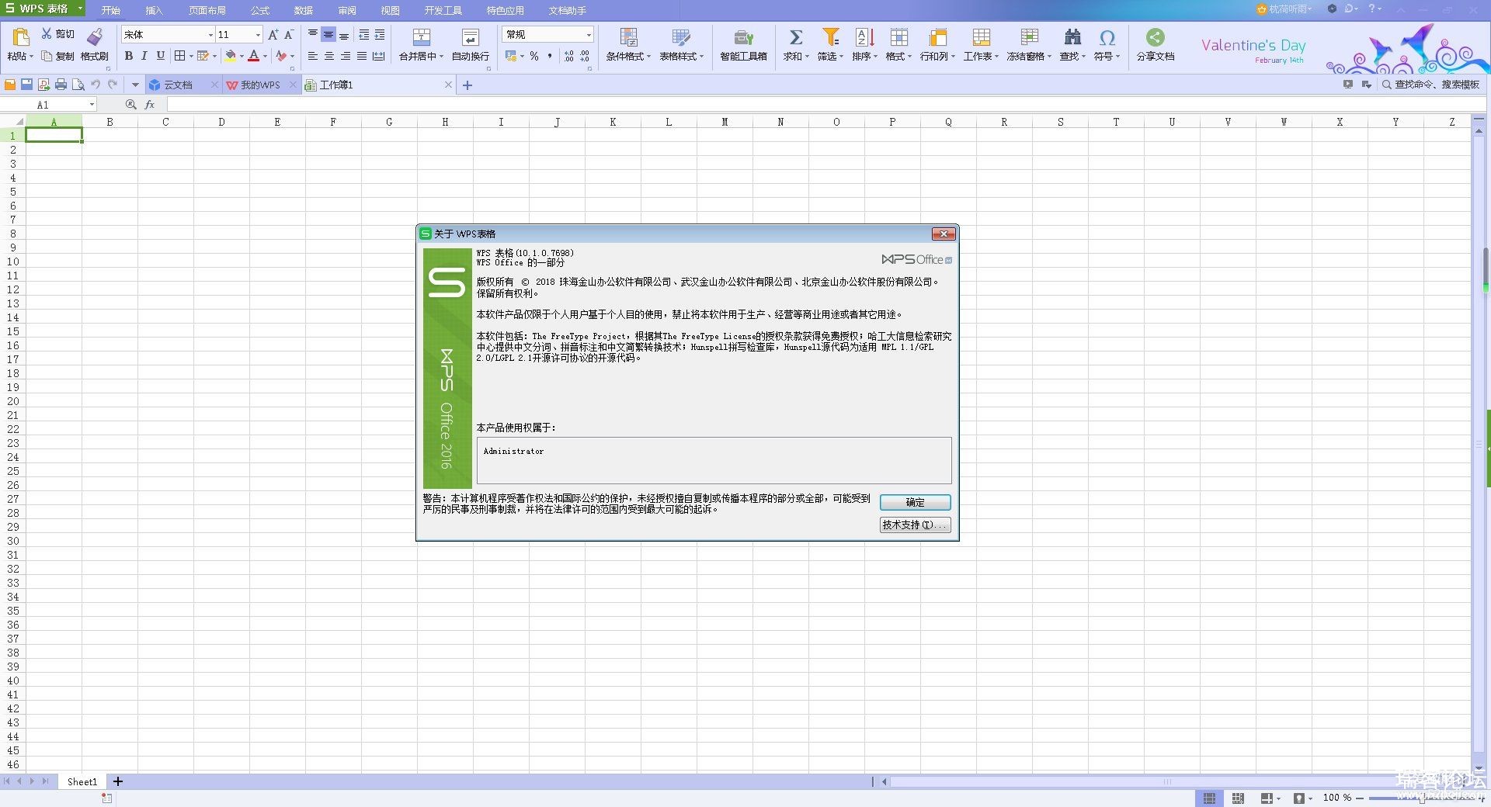Click the Symbol (符号) omega icon
1491x807 pixels.
[x=1107, y=37]
